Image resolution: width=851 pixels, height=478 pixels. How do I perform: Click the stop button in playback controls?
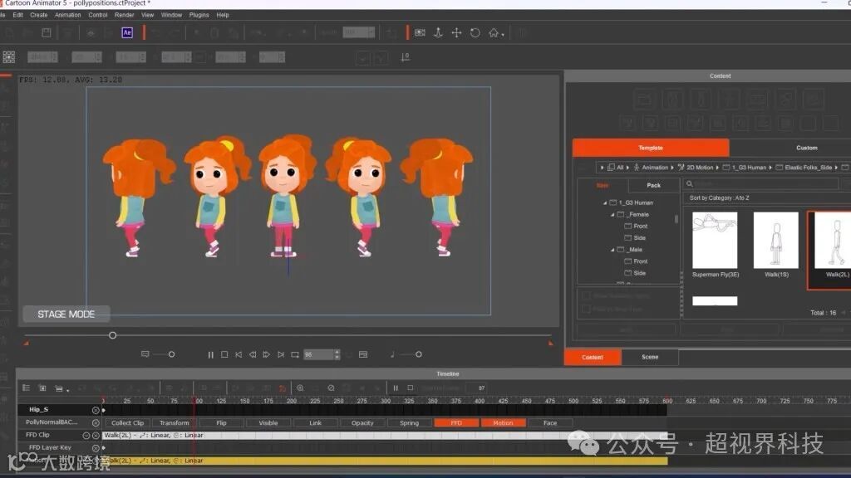(x=224, y=354)
